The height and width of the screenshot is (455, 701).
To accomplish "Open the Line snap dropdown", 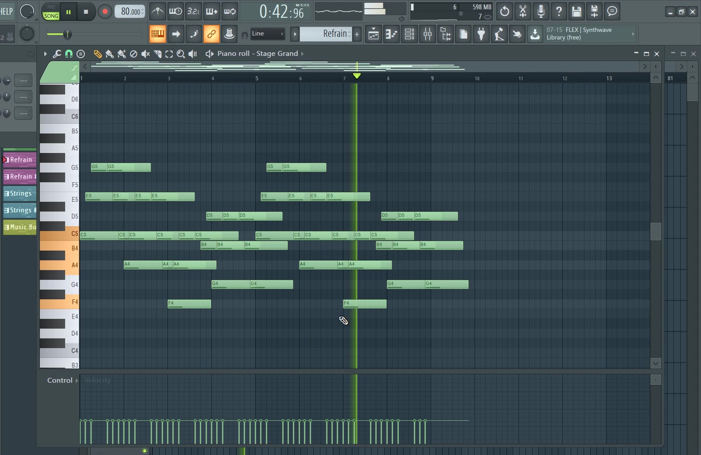I will 267,34.
